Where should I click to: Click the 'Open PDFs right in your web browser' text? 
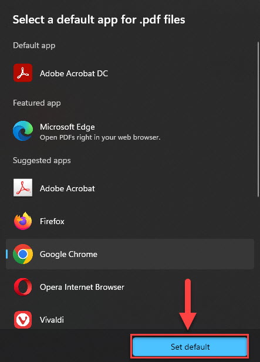[100, 137]
